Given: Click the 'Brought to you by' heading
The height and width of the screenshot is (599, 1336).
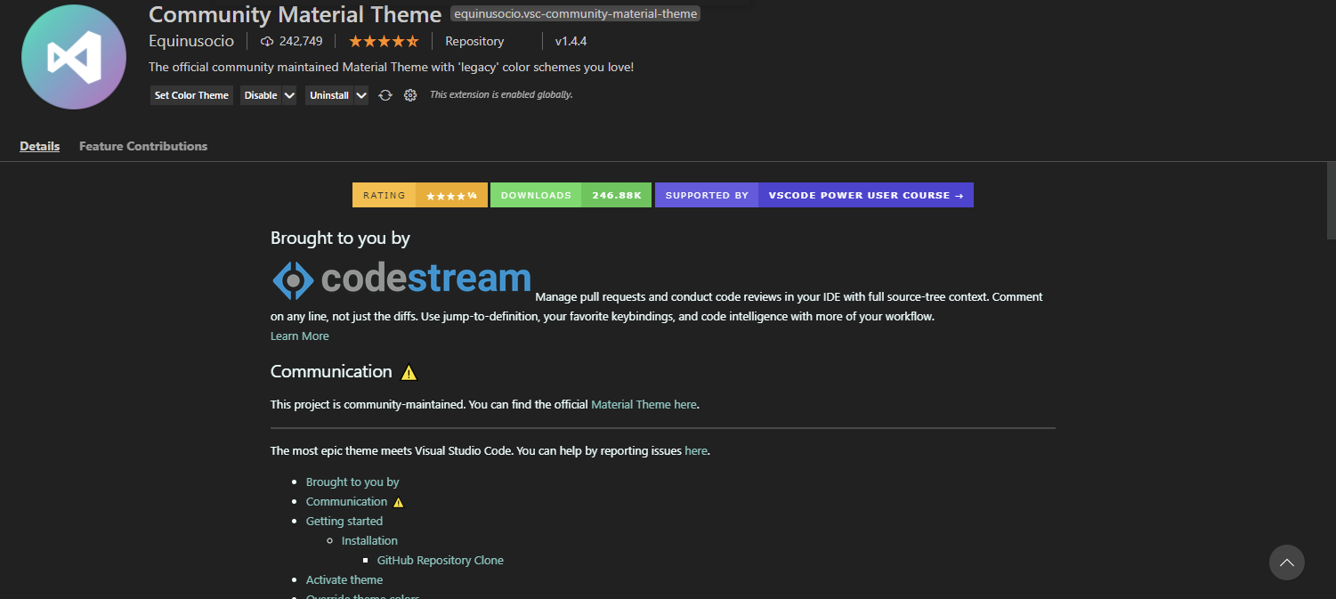Looking at the screenshot, I should tap(340, 239).
